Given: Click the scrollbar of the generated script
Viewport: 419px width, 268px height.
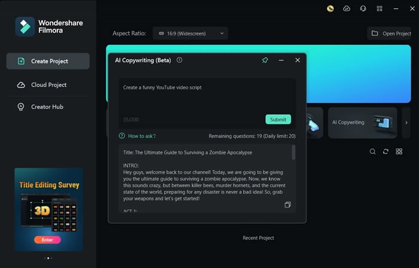Looking at the screenshot, I should (293, 152).
